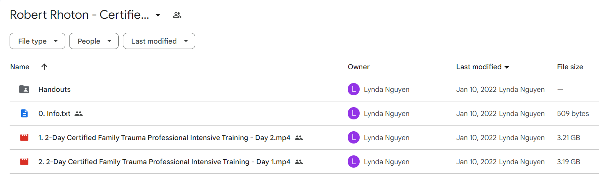
Task: Click the red video icon for the Day 1 file
Action: [x=24, y=162]
